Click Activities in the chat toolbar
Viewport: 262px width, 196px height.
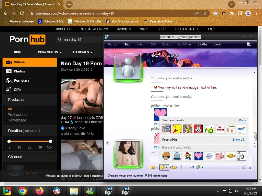click(x=184, y=44)
